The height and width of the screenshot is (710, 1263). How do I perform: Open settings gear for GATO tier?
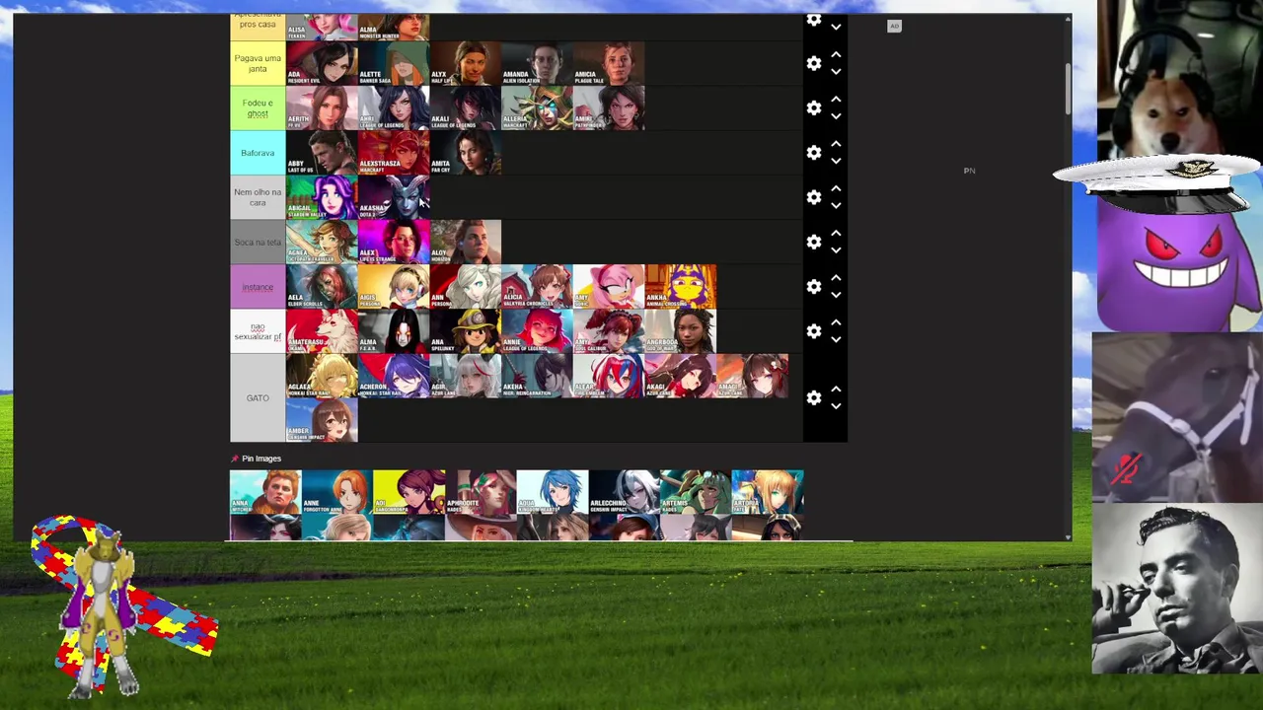pos(814,397)
